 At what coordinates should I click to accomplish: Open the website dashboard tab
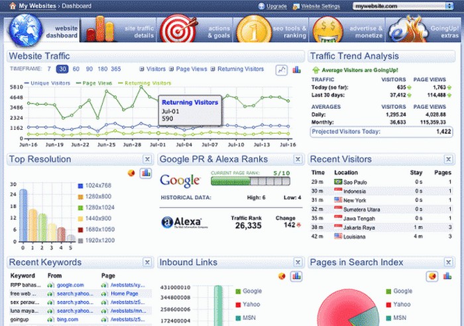42,30
